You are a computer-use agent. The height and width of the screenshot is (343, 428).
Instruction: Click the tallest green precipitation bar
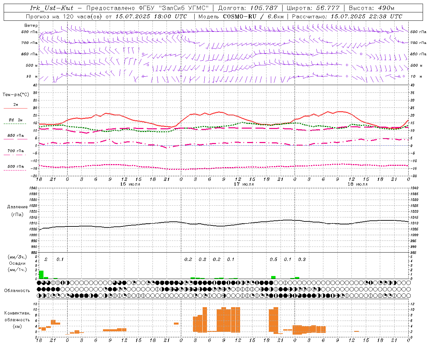tap(41, 275)
